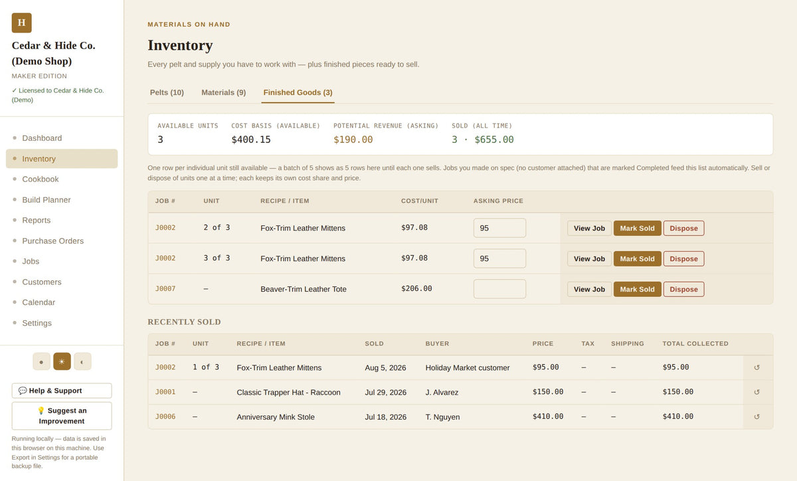This screenshot has height=481, width=797.
Task: Click the $655.00 sold all time value
Action: click(494, 140)
